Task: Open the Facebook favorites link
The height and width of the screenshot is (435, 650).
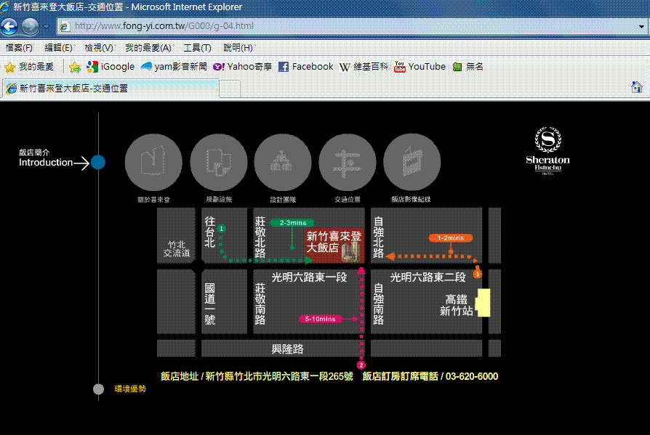Action: (306, 67)
